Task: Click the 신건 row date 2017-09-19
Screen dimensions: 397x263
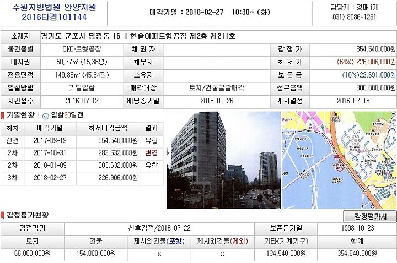Action: coord(50,140)
